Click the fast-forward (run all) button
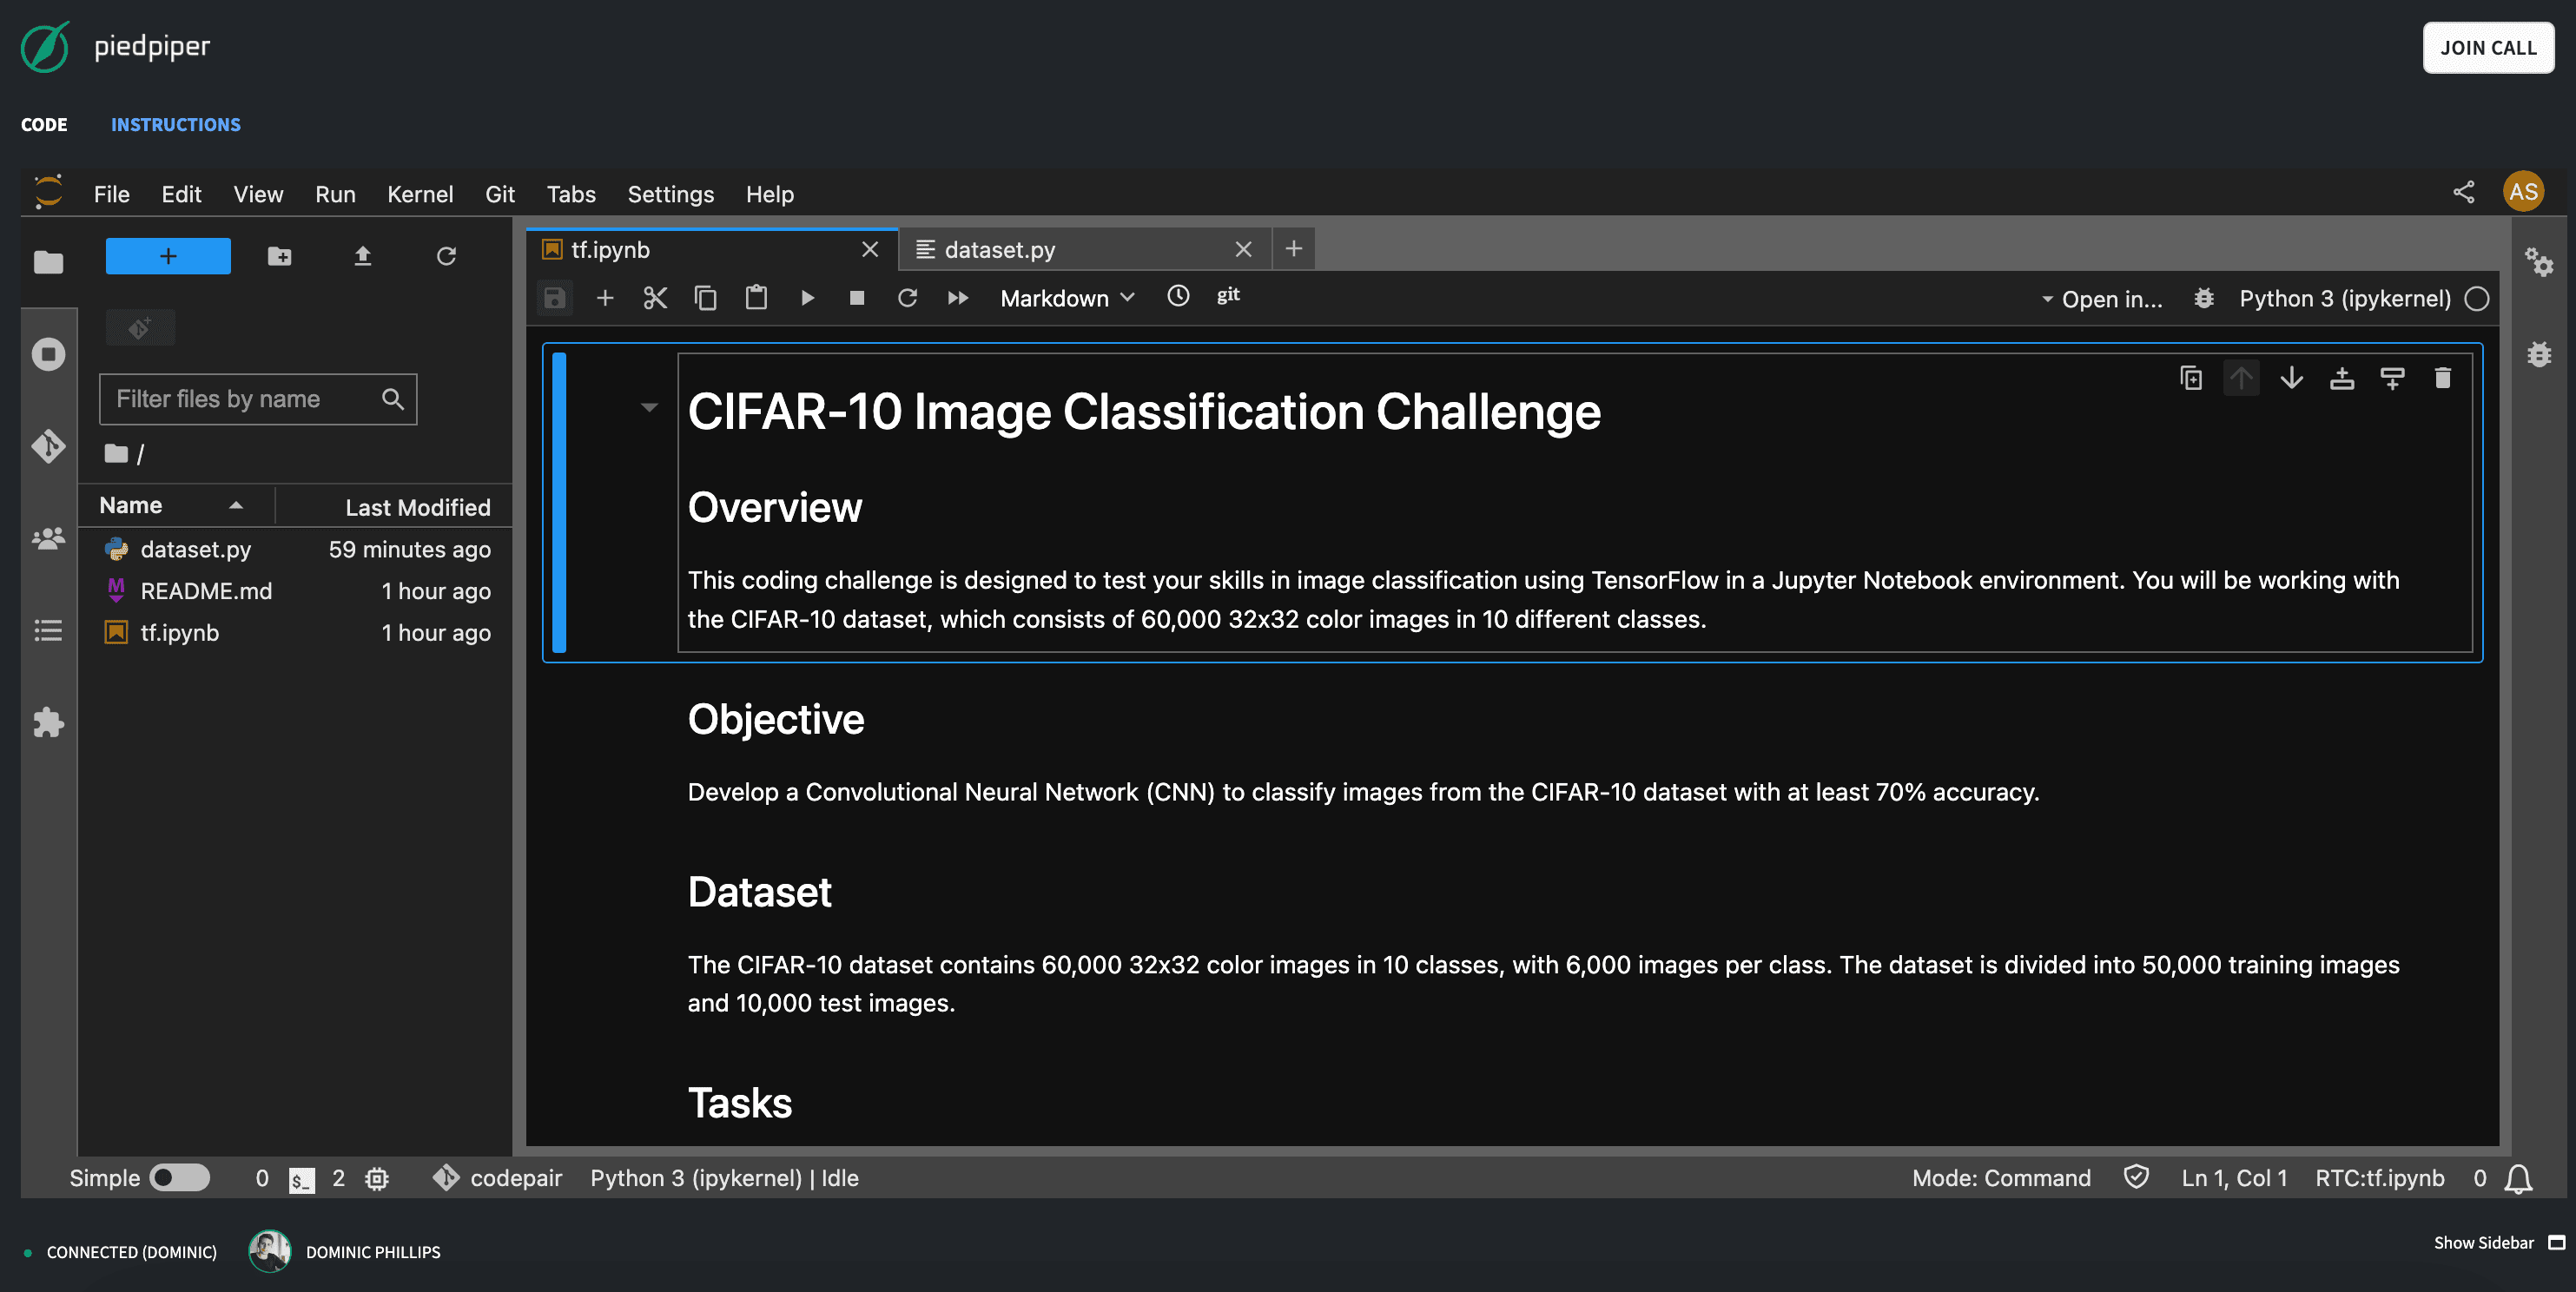This screenshot has height=1292, width=2576. coord(958,297)
